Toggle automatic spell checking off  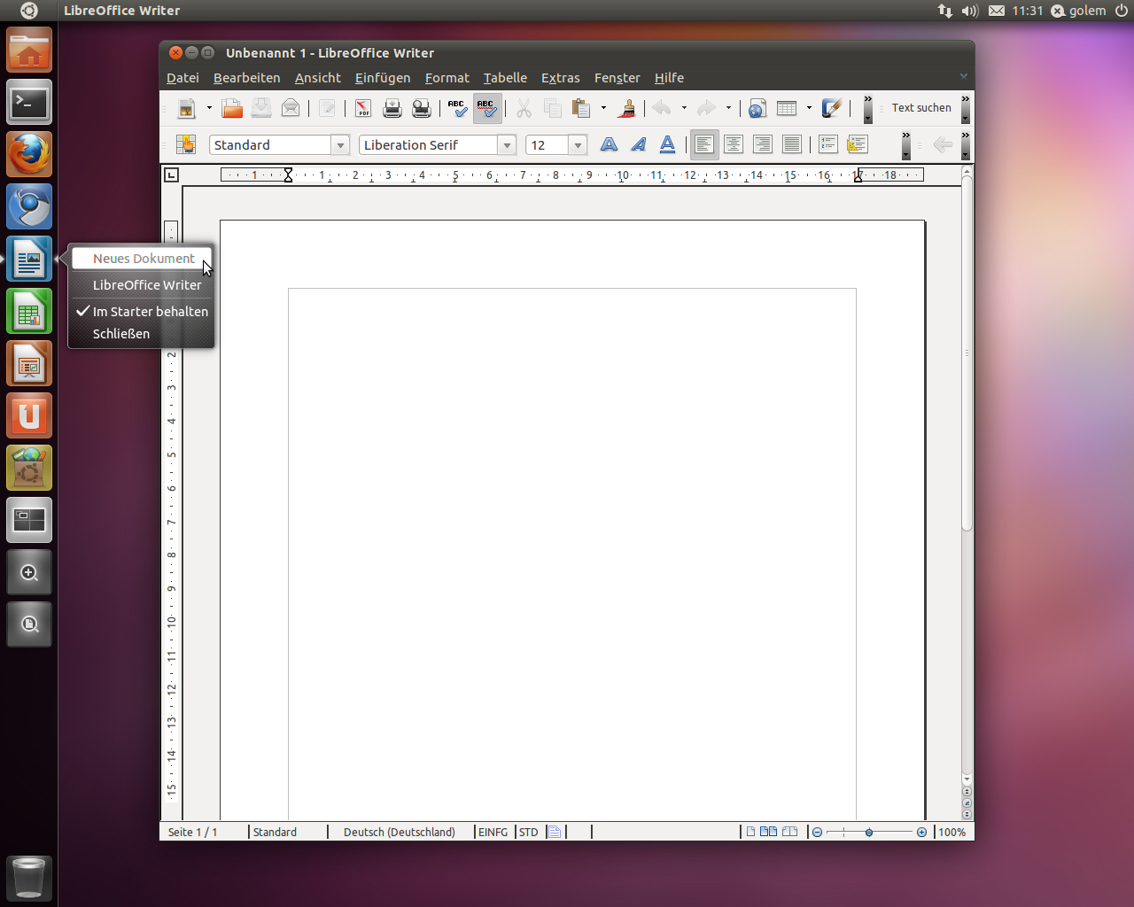click(x=486, y=108)
